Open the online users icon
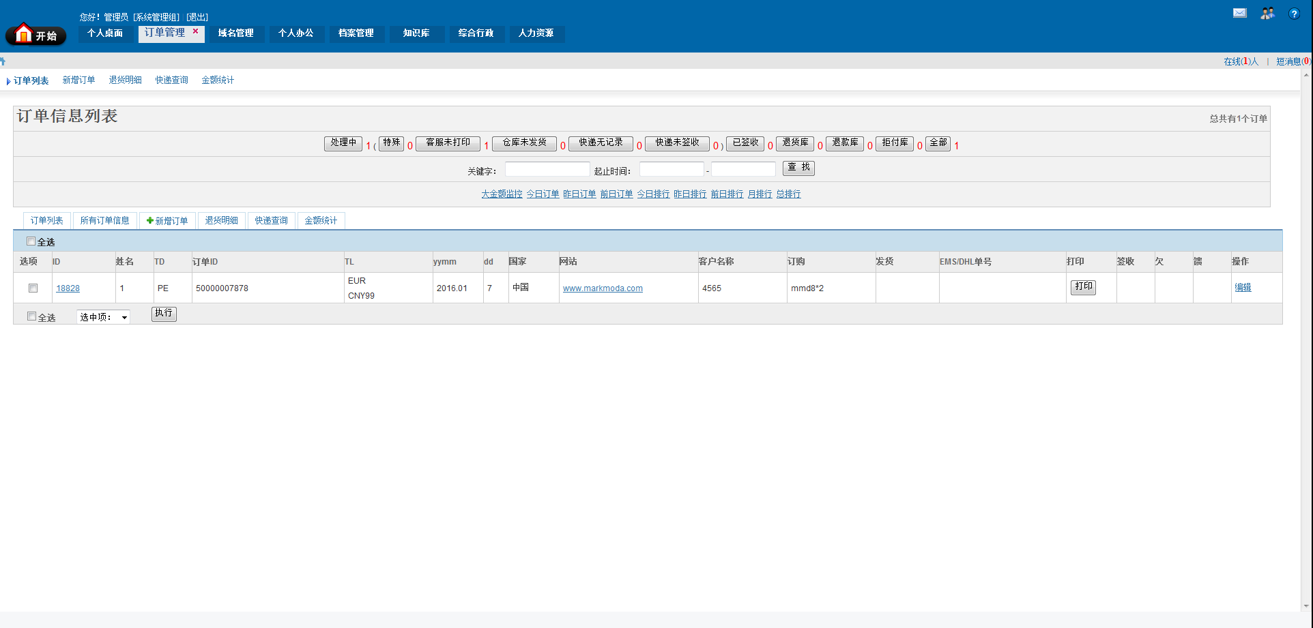This screenshot has height=628, width=1313. click(x=1267, y=13)
